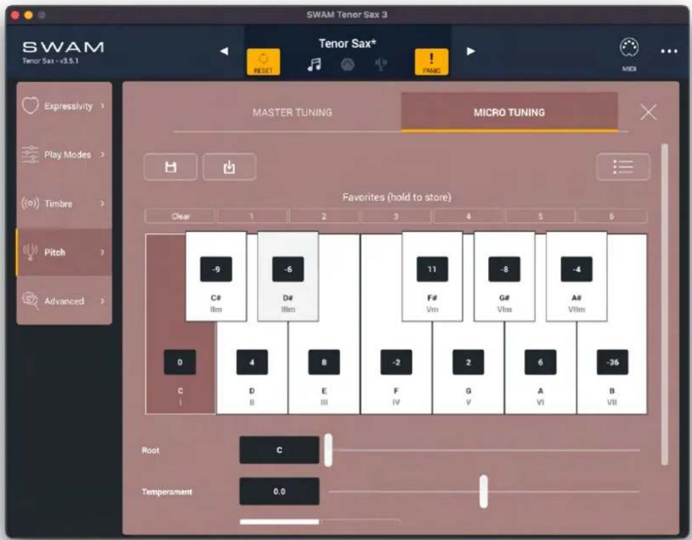Click the F key detune value -2
This screenshot has height=540, width=692.
coord(396,362)
